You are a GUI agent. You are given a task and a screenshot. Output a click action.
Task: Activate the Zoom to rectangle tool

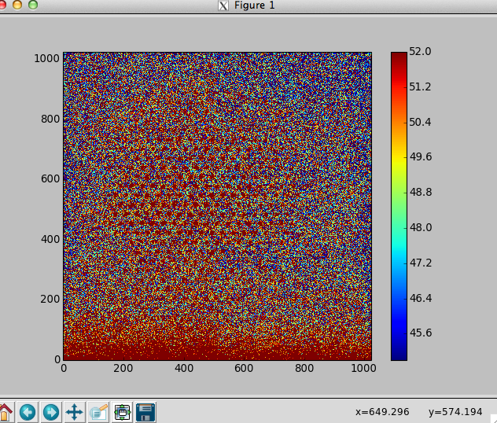(x=98, y=412)
